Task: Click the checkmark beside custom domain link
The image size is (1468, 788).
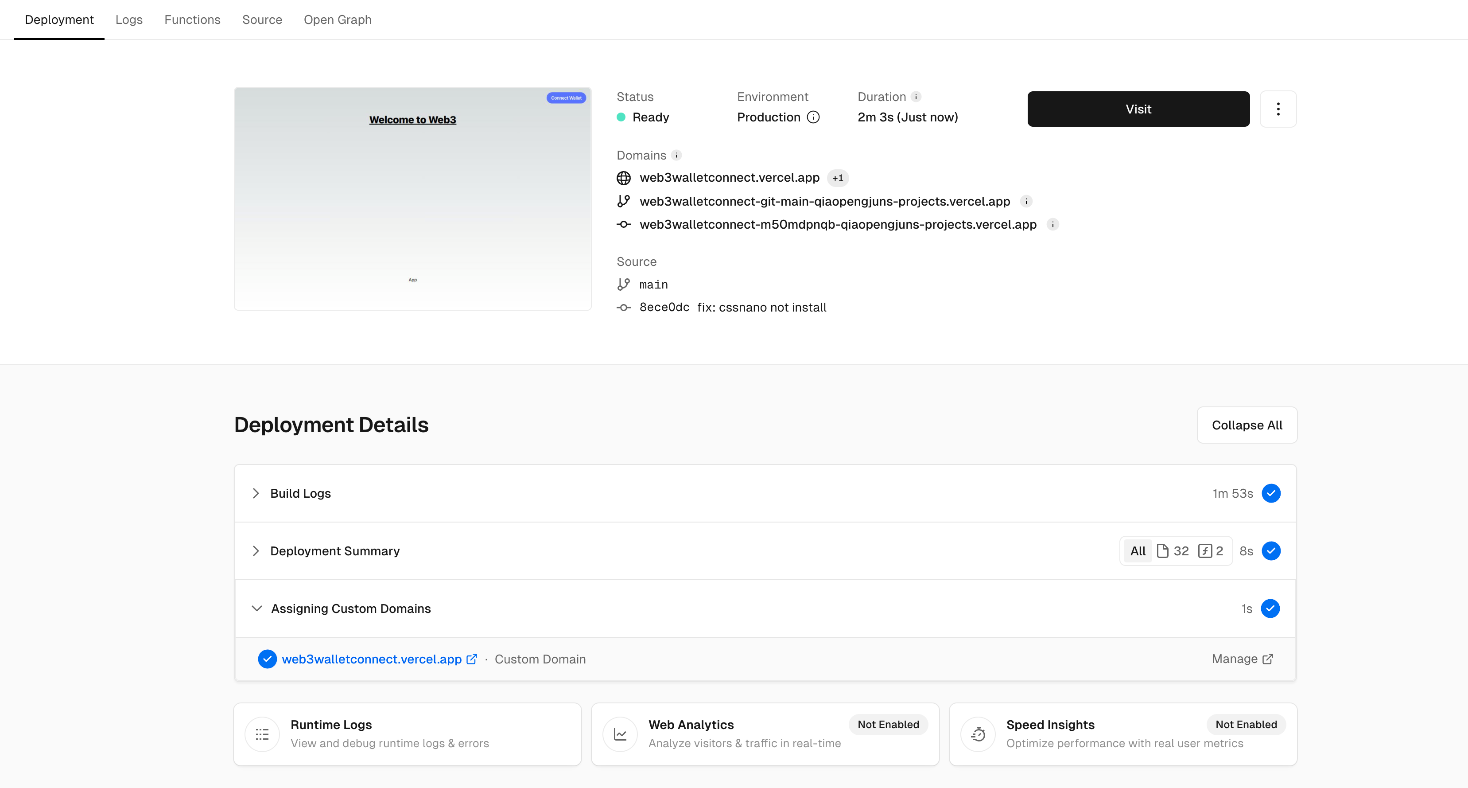Action: [x=267, y=659]
